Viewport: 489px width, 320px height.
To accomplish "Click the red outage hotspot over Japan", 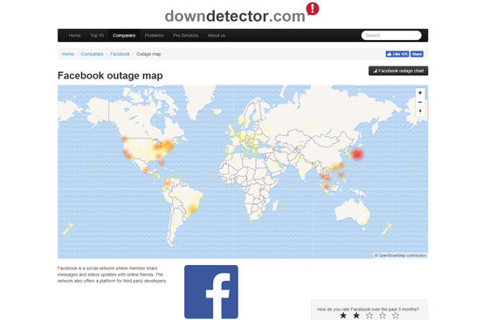I will (357, 153).
